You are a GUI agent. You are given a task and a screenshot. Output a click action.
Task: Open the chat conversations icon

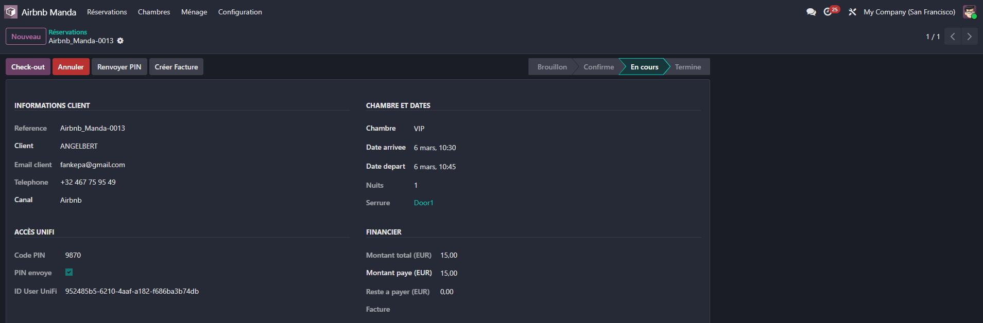click(811, 12)
